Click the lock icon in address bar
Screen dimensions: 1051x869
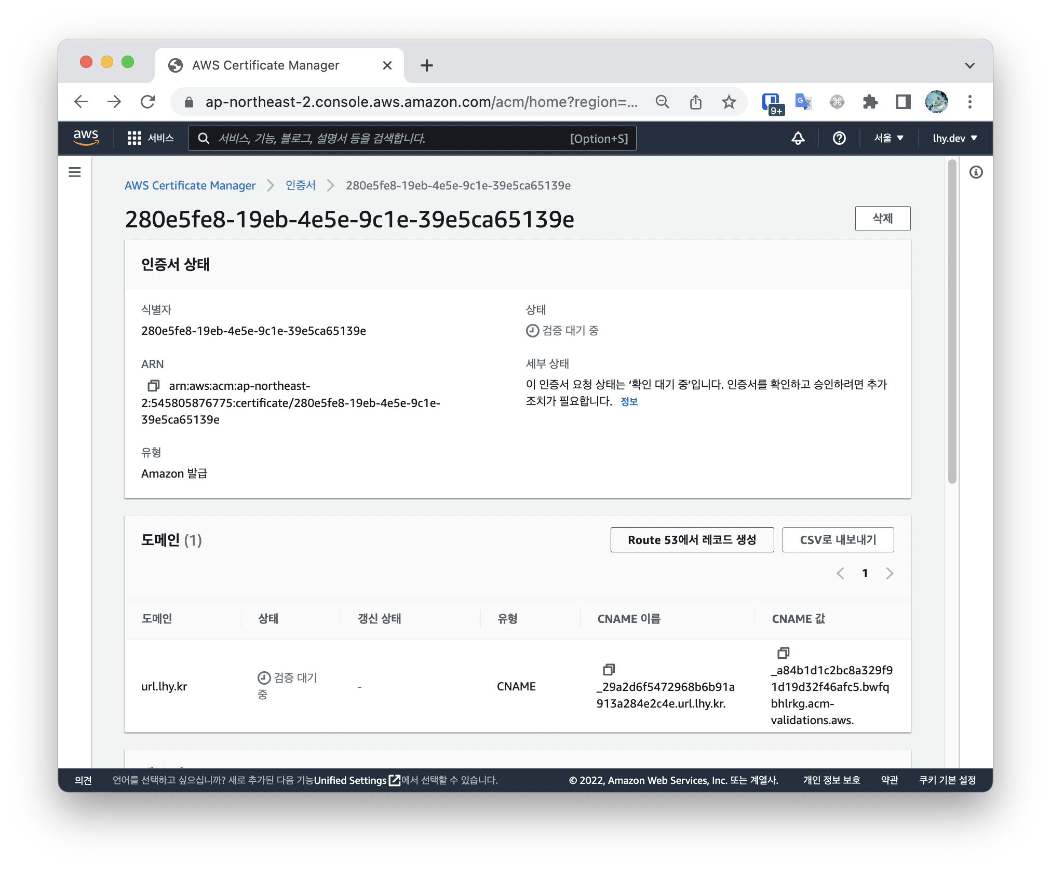point(190,102)
